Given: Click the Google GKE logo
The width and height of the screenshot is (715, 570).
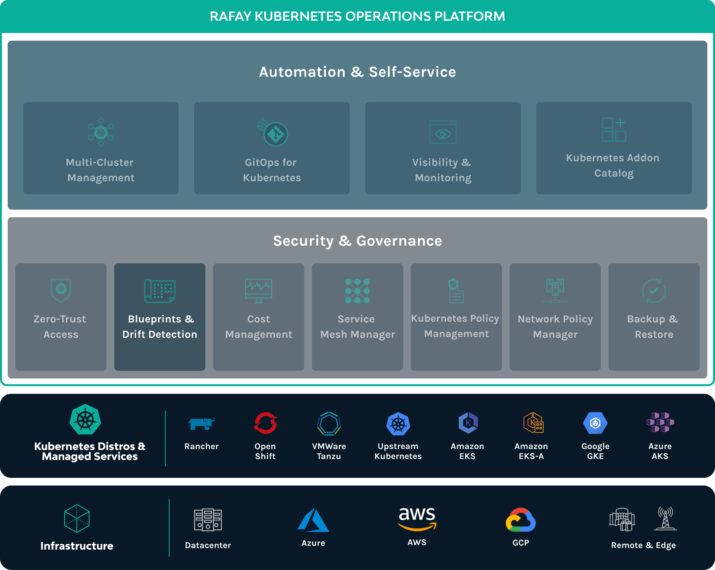Looking at the screenshot, I should (595, 423).
